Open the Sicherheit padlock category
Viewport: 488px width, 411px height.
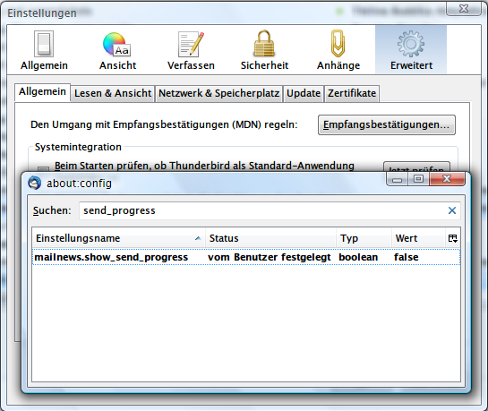coord(264,50)
